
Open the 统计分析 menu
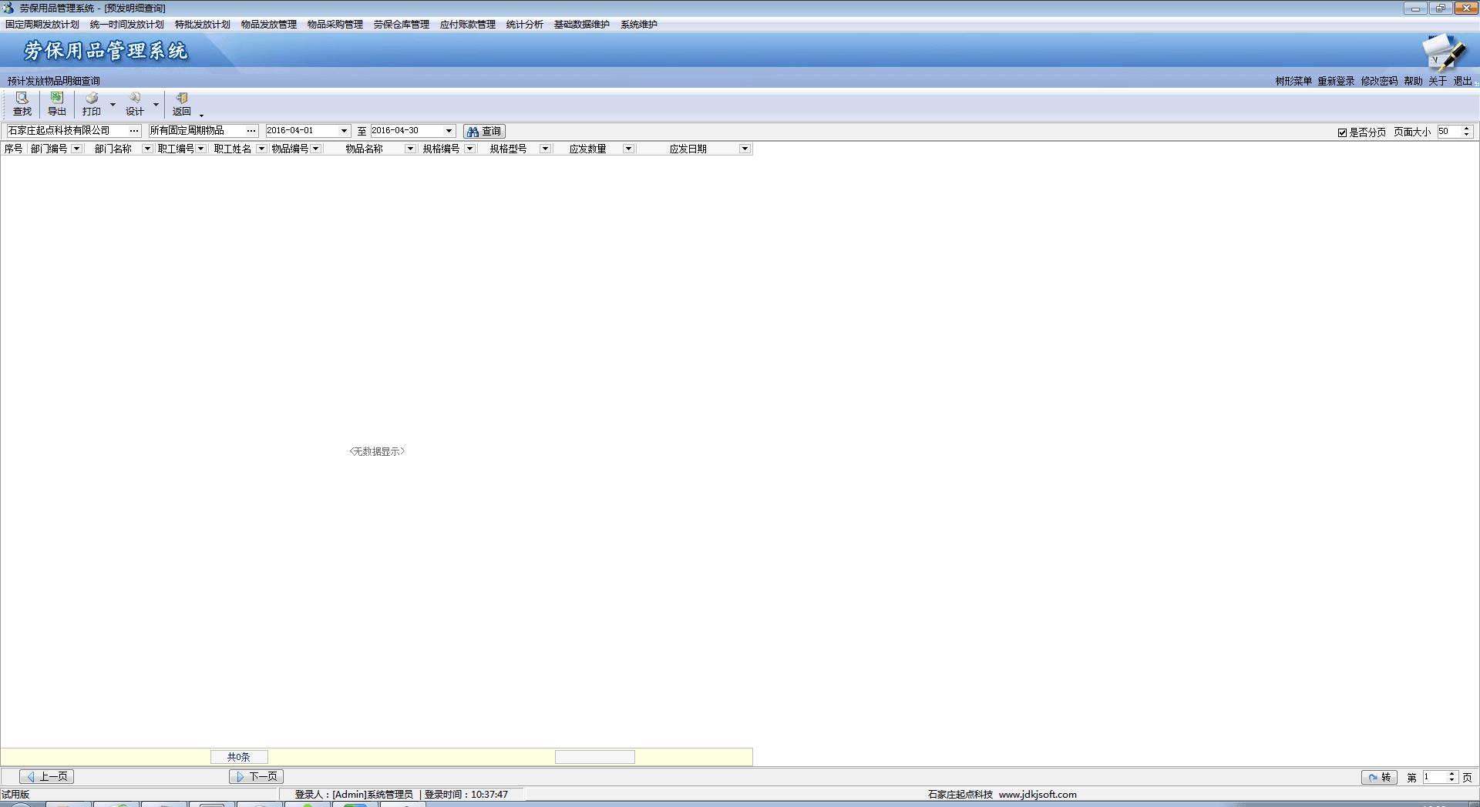click(524, 25)
